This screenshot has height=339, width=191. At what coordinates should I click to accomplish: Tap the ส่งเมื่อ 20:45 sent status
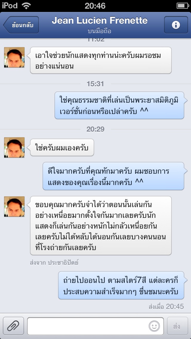pos(166,306)
